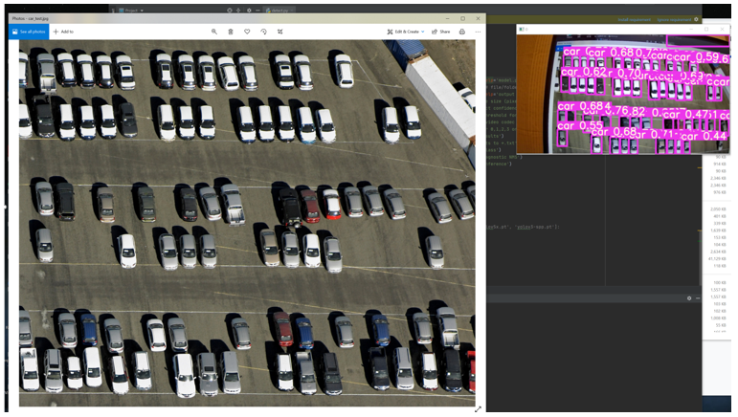Click the Share button in Photos

click(x=441, y=32)
